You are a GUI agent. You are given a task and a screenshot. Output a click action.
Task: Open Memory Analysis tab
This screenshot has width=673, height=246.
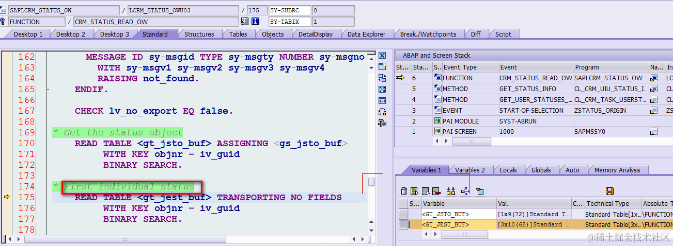click(x=617, y=170)
